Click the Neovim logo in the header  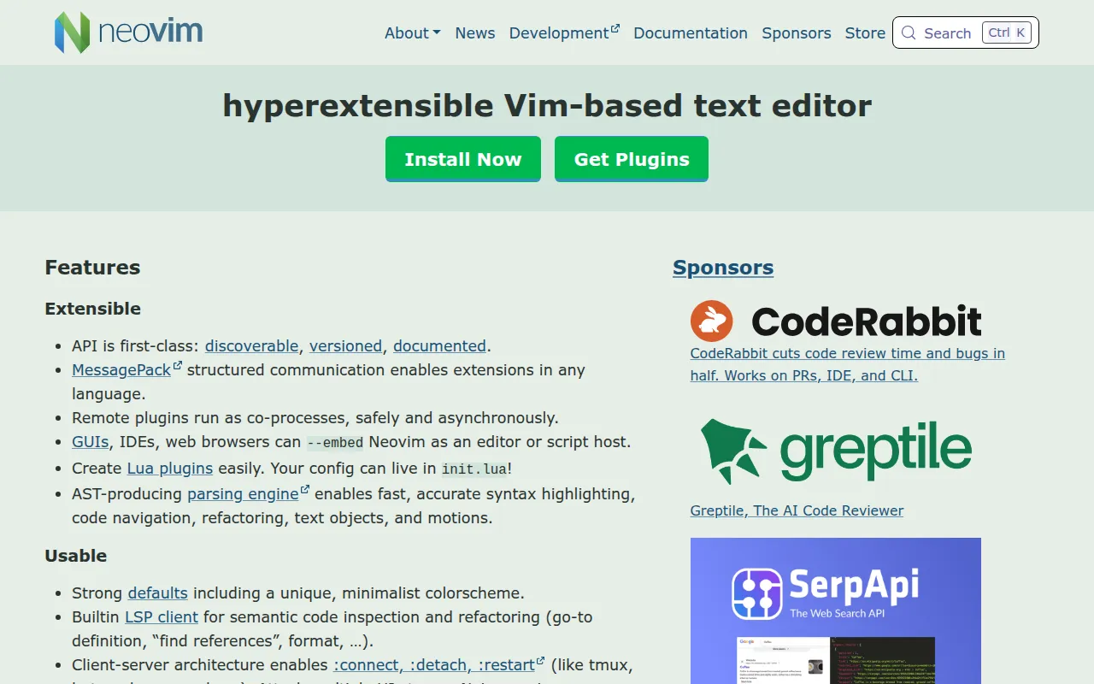pos(128,32)
